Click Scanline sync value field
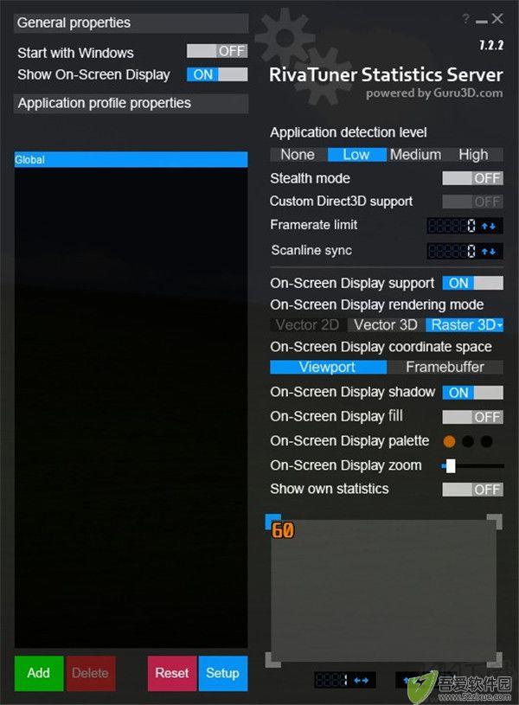The image size is (519, 705). click(452, 251)
